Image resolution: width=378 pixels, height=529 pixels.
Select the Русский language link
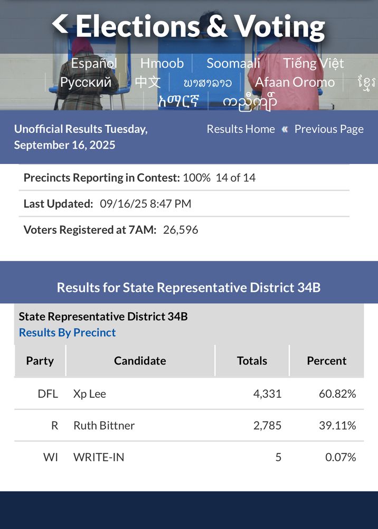pyautogui.click(x=86, y=83)
